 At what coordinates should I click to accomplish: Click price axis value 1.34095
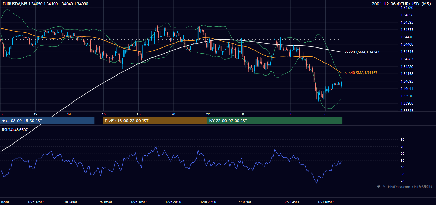pos(406,81)
